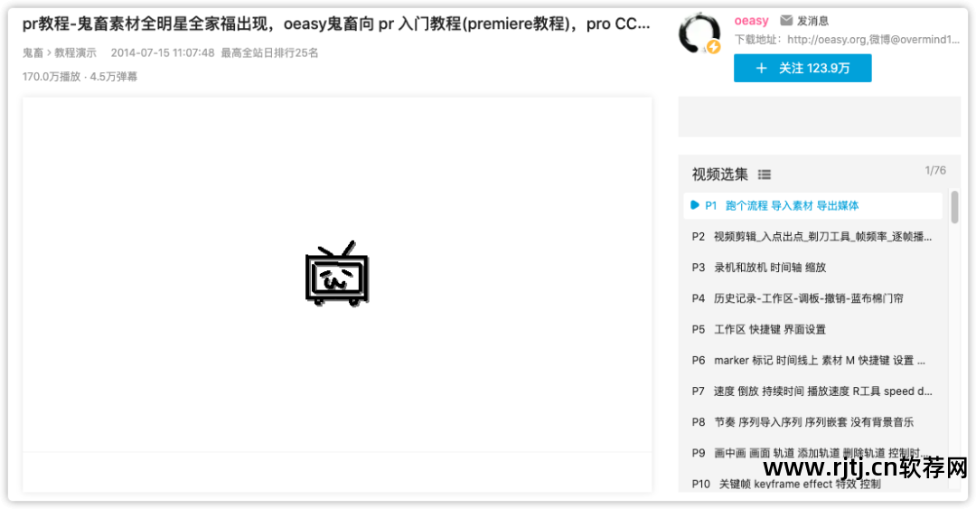Toggle the list view icon next to 视频选集

point(765,174)
